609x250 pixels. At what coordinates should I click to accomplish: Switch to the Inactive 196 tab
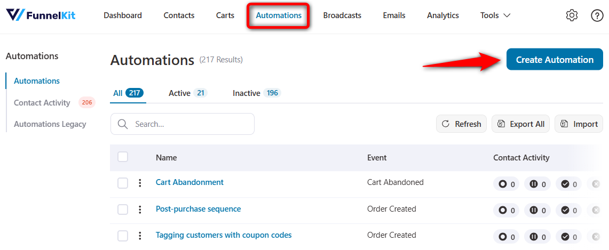click(x=257, y=93)
